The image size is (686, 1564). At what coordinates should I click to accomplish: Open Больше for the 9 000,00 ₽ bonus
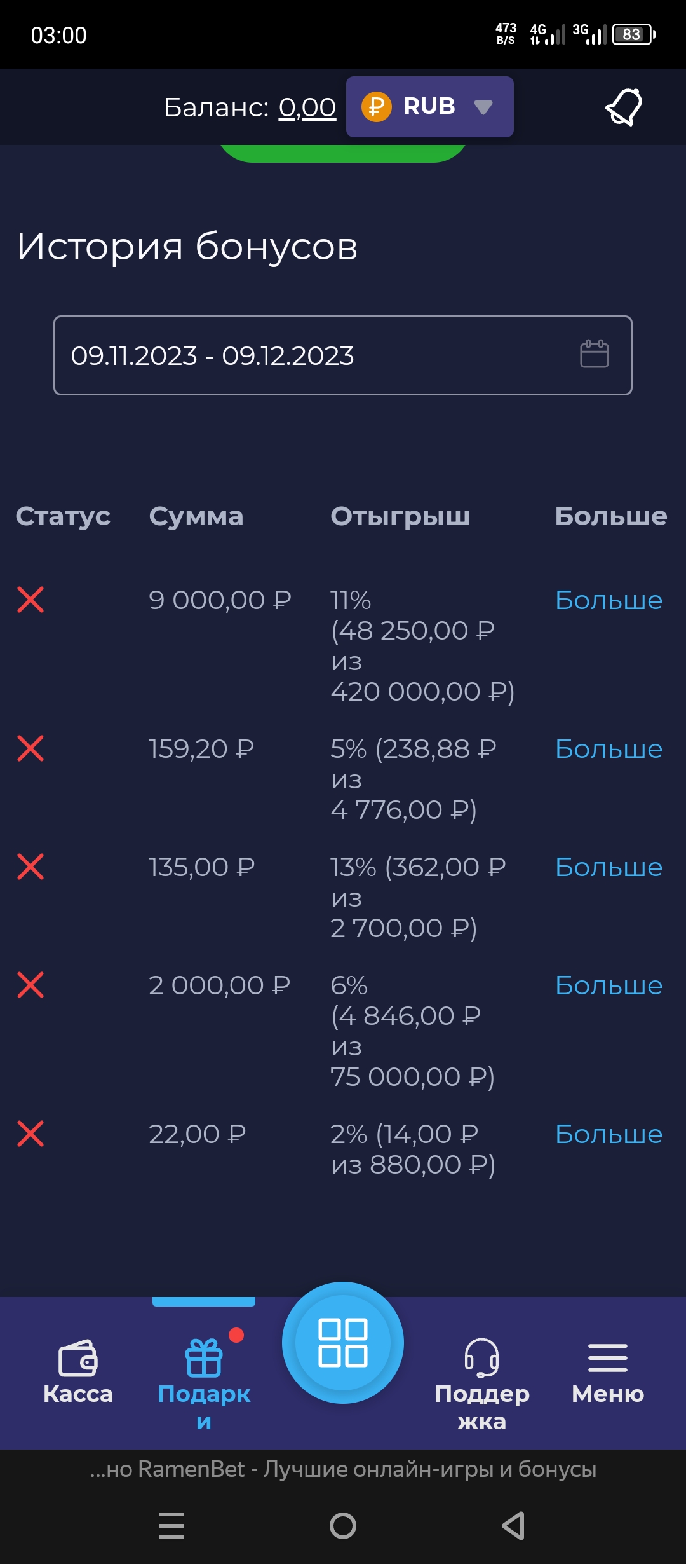click(609, 600)
